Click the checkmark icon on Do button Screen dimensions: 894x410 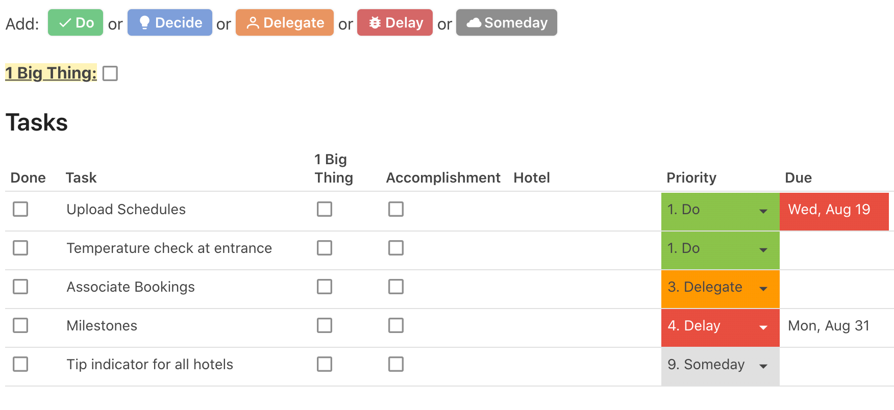point(65,23)
